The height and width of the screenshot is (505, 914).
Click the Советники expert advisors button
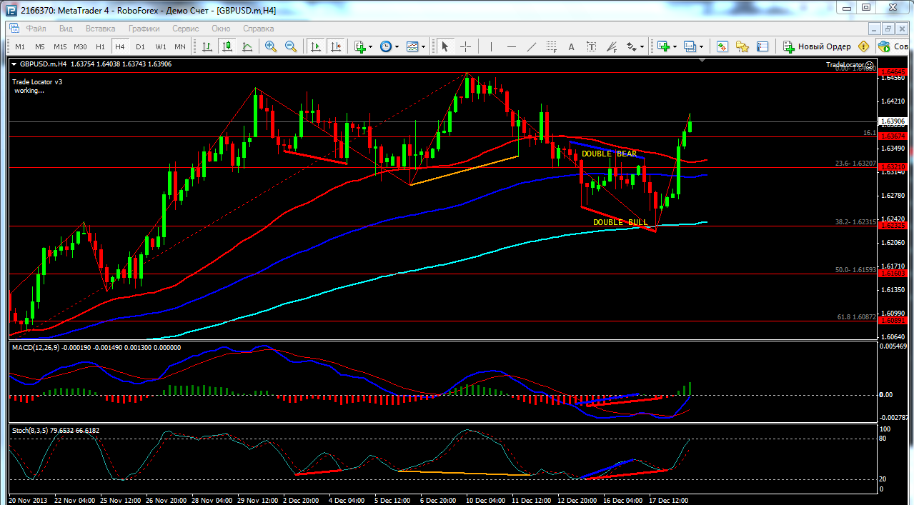pos(893,46)
